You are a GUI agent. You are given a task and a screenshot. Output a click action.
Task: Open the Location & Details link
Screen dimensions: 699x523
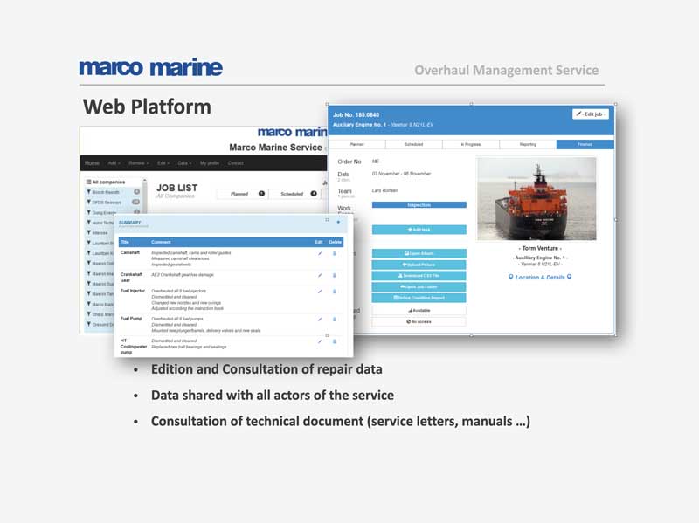[540, 277]
